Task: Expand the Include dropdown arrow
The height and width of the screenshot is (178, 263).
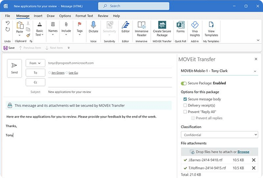Action: (x=66, y=35)
